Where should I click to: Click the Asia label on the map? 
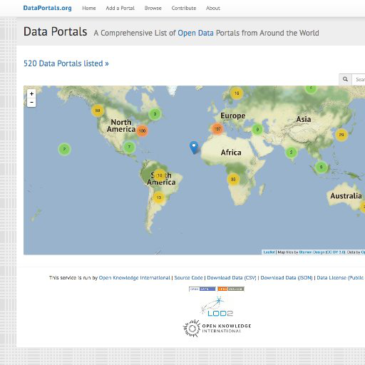pos(304,119)
